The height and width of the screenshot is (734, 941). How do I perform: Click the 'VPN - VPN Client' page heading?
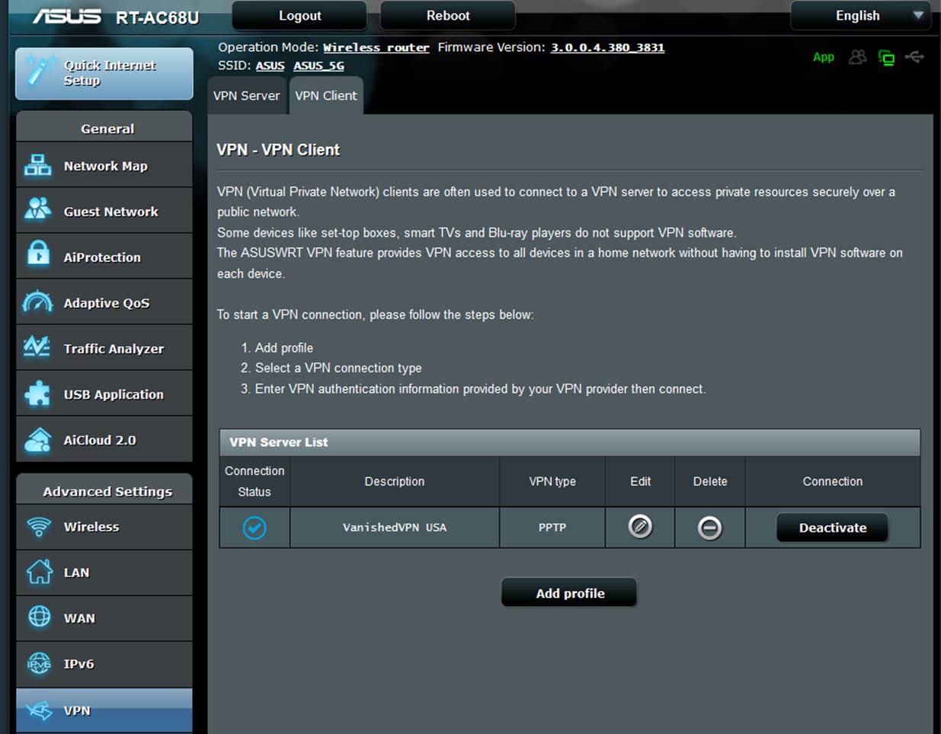pyautogui.click(x=278, y=150)
